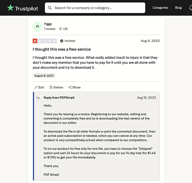Click the Invited verified checkmark icon
Viewport: 192px width, 183px height.
pos(61,41)
